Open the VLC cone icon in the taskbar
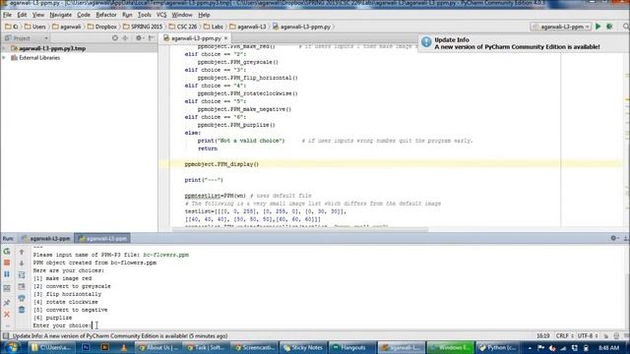This screenshot has height=354, width=630. tap(124, 347)
